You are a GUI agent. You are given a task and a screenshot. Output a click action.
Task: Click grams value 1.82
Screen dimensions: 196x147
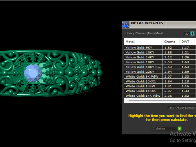(168, 48)
